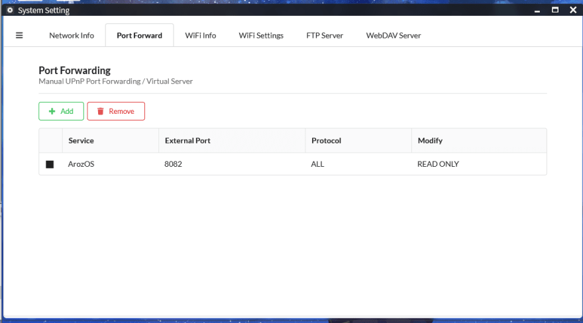Open the hamburger sidebar menu
583x323 pixels.
click(x=19, y=35)
